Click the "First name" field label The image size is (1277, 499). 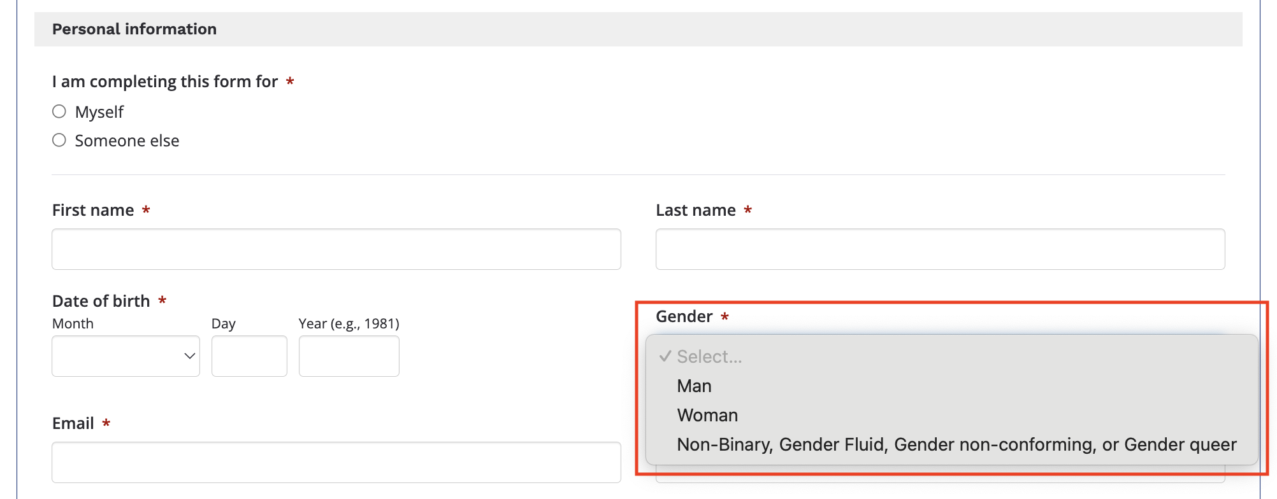(x=93, y=210)
